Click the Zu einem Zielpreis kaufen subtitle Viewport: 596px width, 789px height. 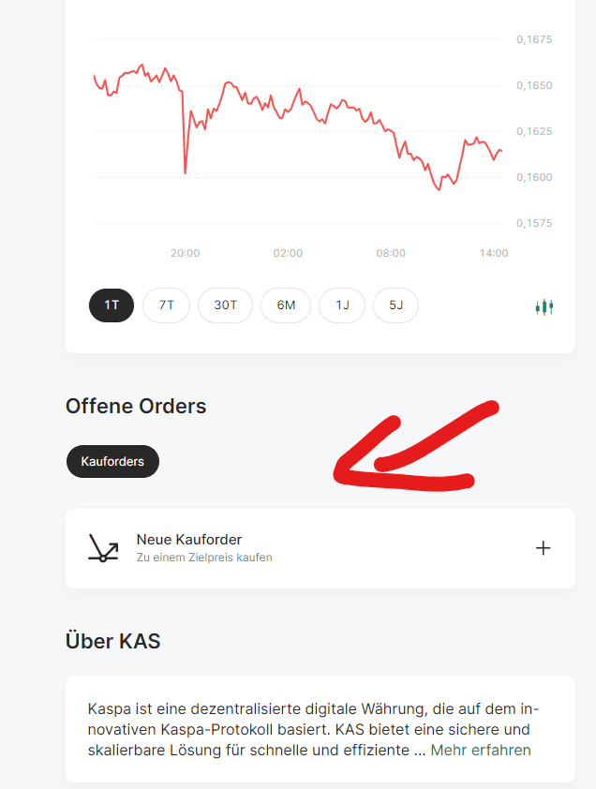[x=204, y=558]
